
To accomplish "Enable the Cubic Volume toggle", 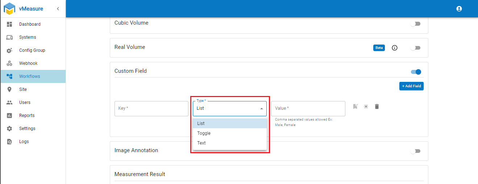I will tap(415, 24).
